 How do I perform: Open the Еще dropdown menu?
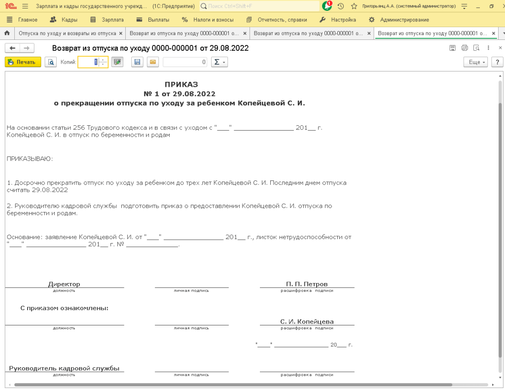tap(475, 62)
